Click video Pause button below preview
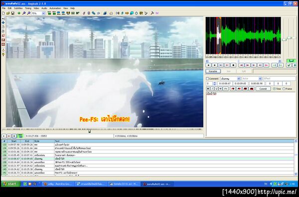The width and height of the screenshot is (299, 197). coord(14,136)
